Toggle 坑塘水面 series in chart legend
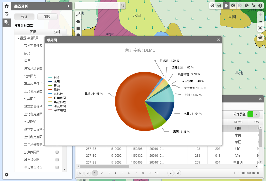This screenshot has height=181, width=266. pos(57,98)
